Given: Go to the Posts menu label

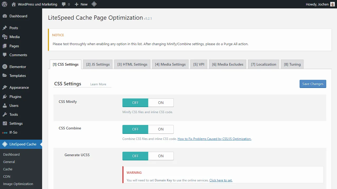Looking at the screenshot, I should 14,28.
